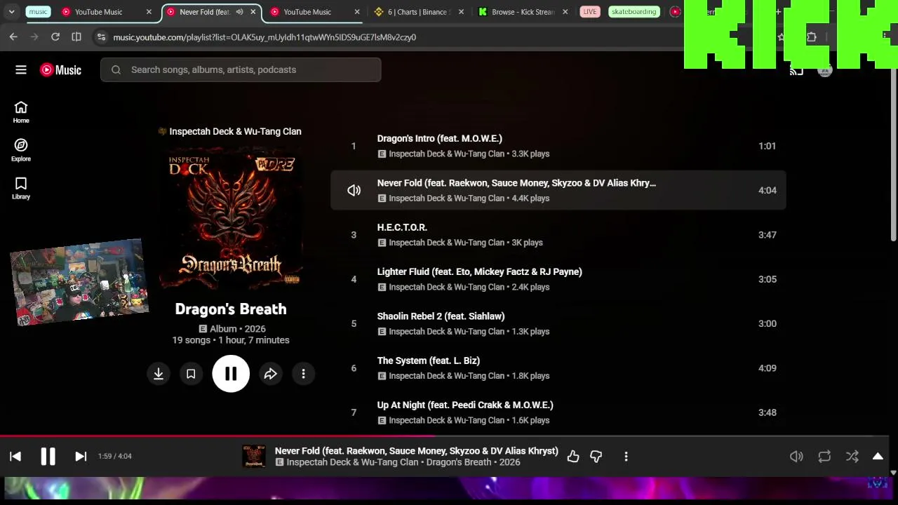Switch to the Browse - Kick tab

point(523,12)
